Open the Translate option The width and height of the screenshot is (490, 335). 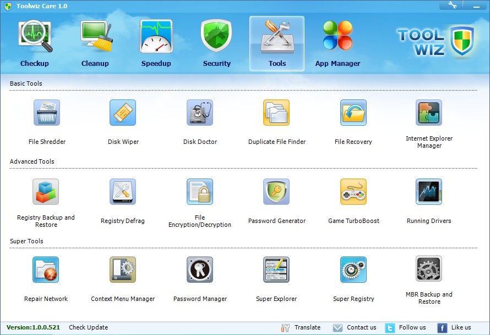click(307, 327)
